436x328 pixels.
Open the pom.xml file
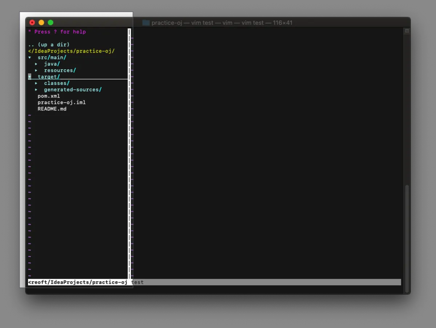49,96
